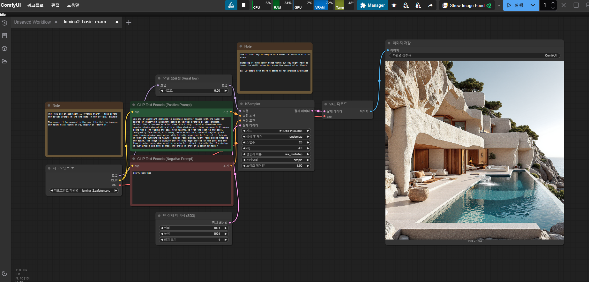Viewport: 589px width, 282px height.
Task: Click the share arrow icon in toolbar
Action: [x=430, y=5]
